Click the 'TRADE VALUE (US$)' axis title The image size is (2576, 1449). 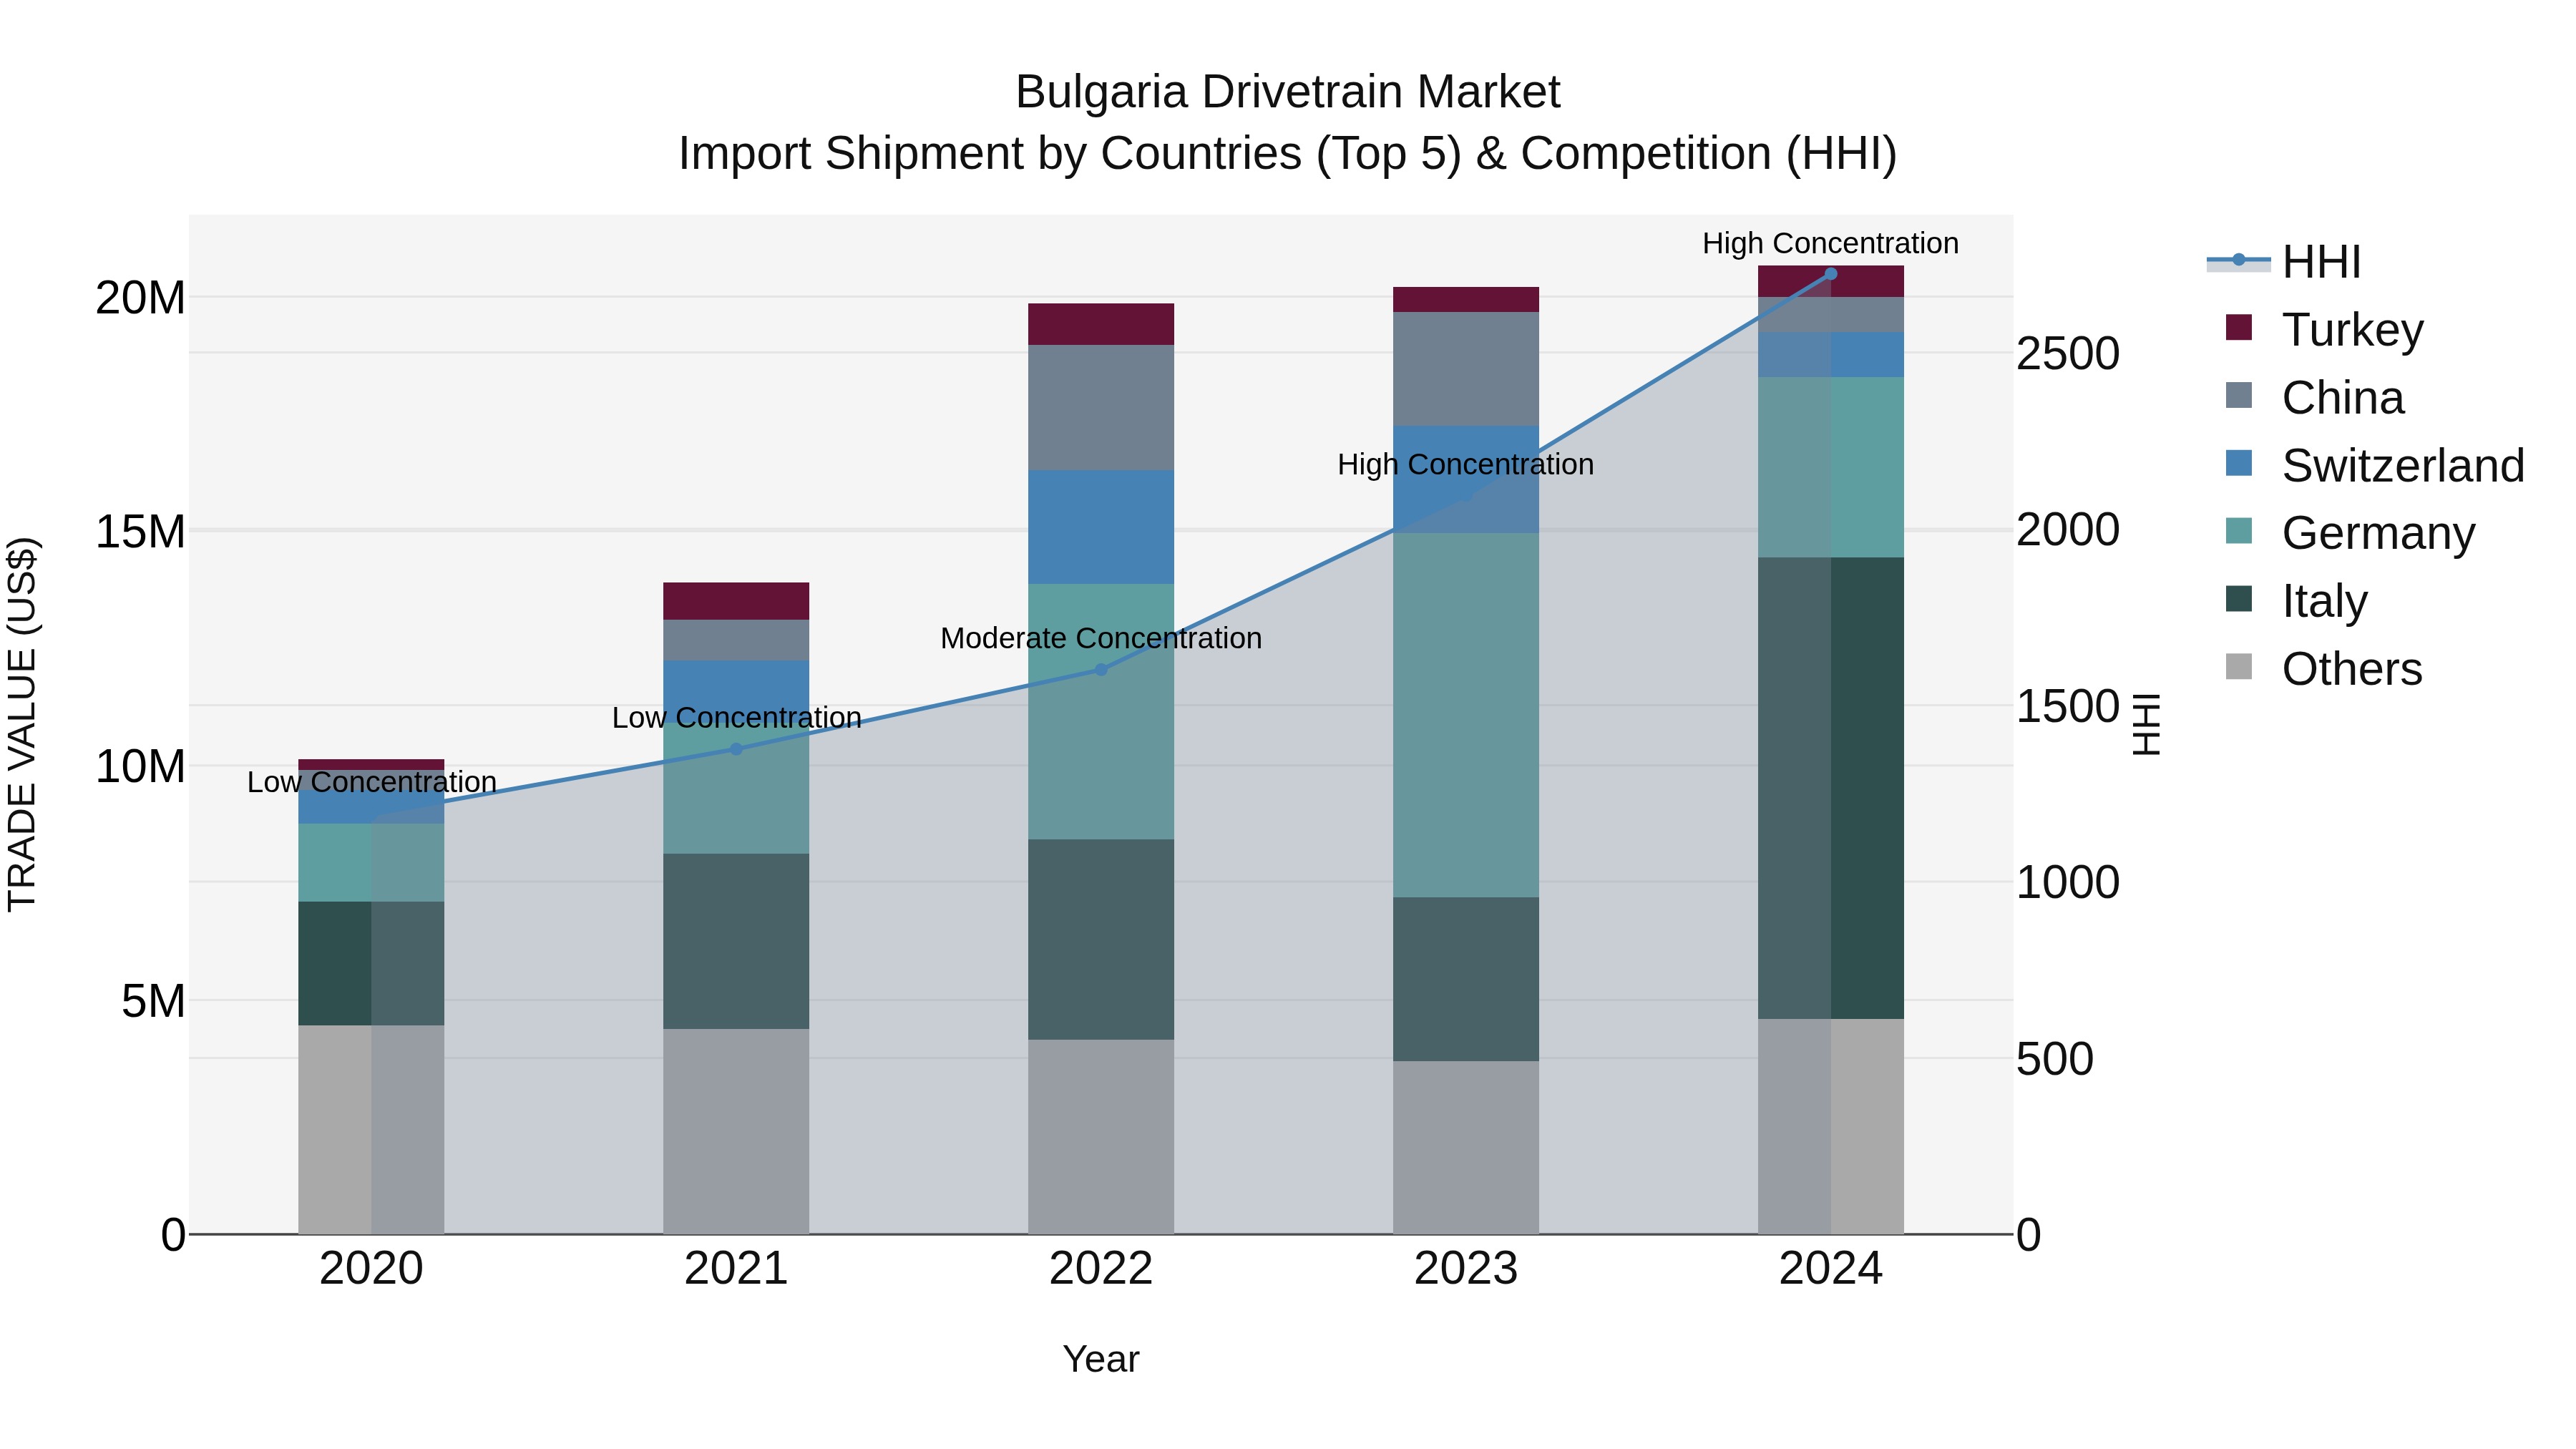coord(22,724)
